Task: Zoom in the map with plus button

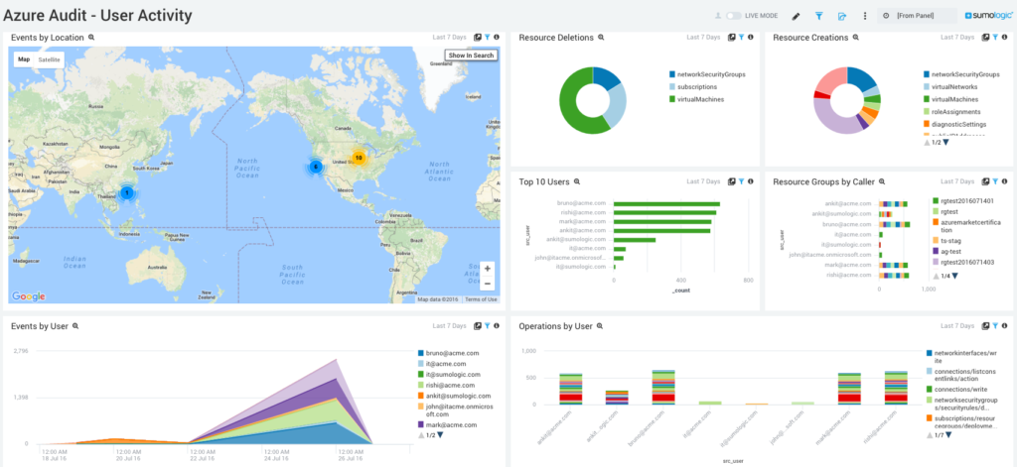Action: click(487, 268)
